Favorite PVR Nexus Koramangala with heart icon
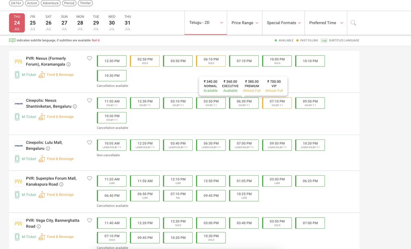The height and width of the screenshot is (249, 411). point(89,58)
